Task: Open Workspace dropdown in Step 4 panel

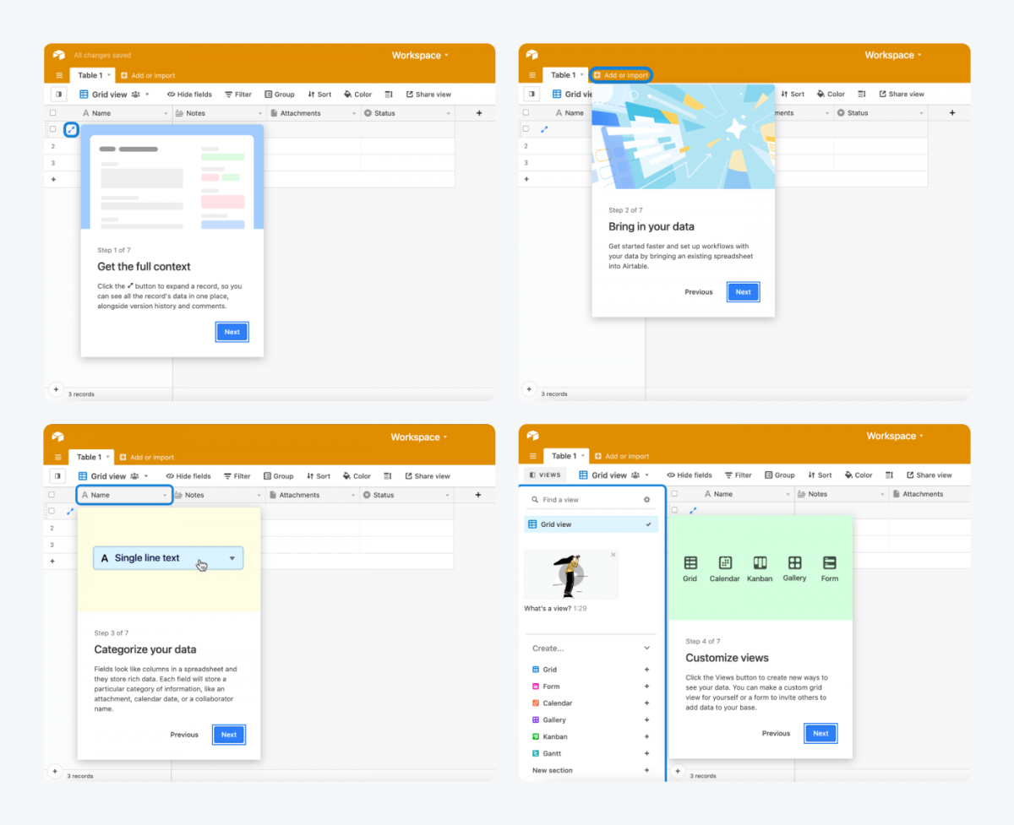Action: [x=895, y=436]
